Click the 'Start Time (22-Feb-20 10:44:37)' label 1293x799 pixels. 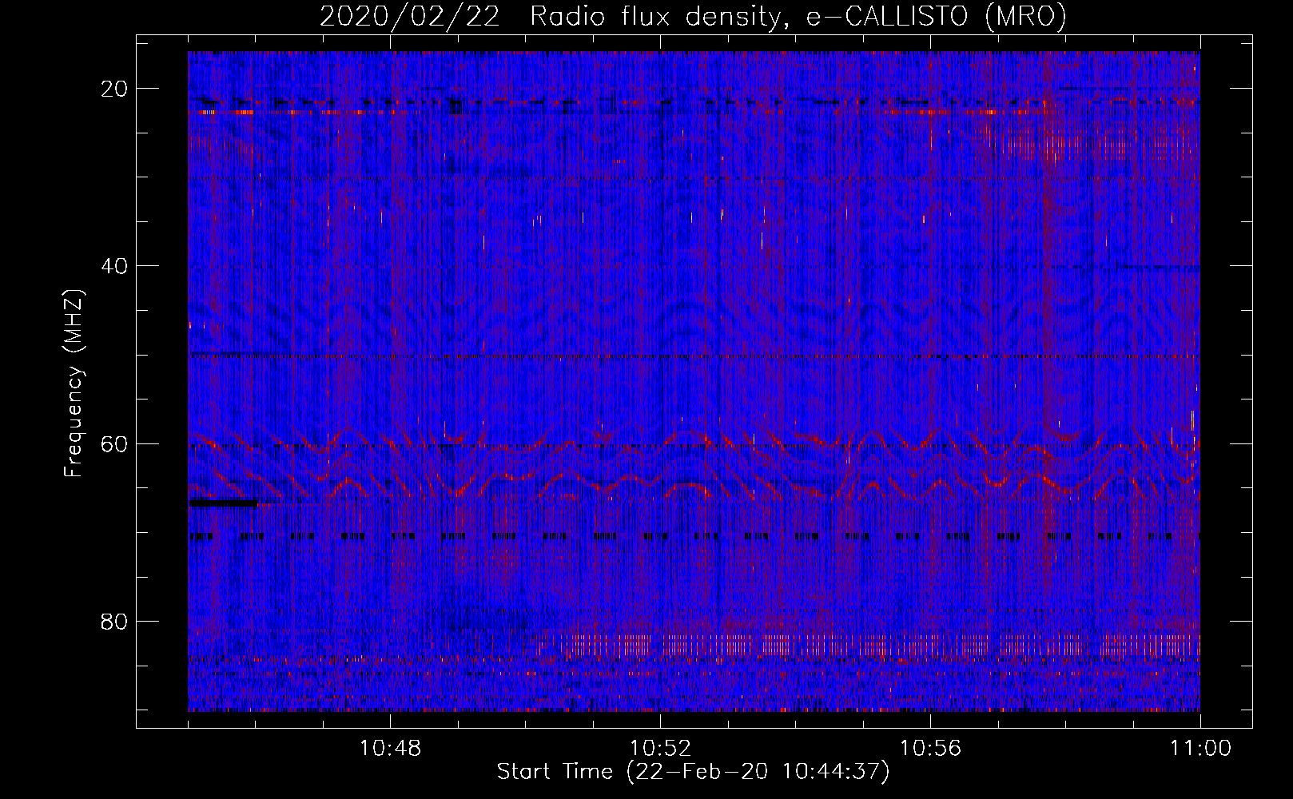point(693,772)
